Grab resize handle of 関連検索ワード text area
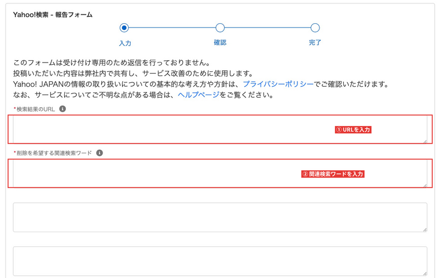443x278 pixels. 425,185
